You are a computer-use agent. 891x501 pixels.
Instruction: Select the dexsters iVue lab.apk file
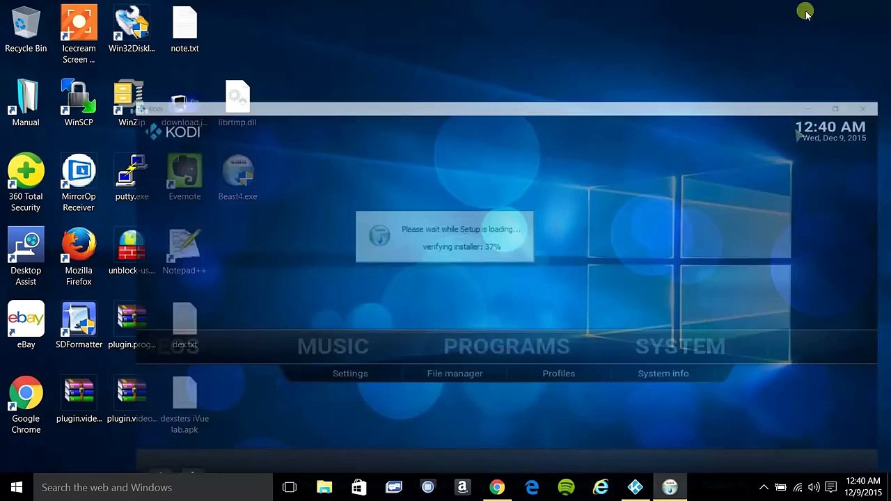184,405
